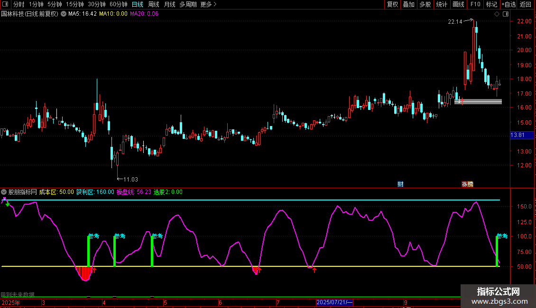Click the 2025/07/21 date marker on timeline
Viewport: 536px width, 308px height.
(x=334, y=302)
